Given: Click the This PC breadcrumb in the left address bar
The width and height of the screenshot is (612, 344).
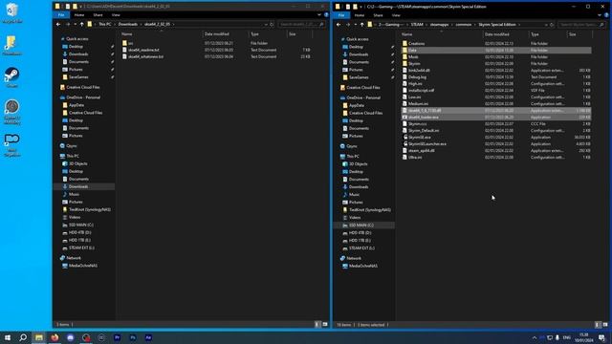Looking at the screenshot, I should 104,24.
